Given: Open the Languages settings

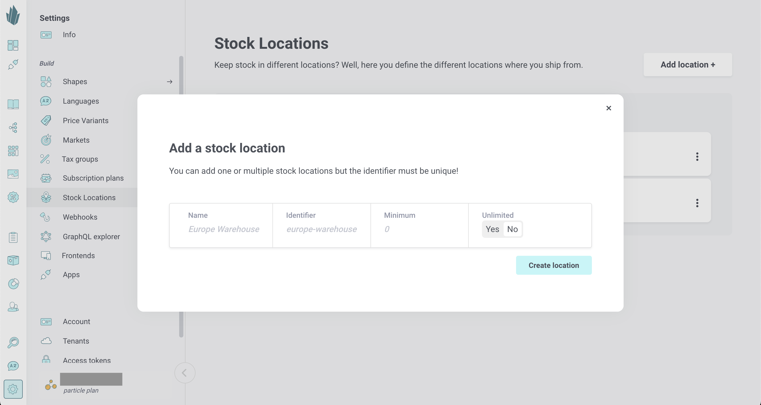Looking at the screenshot, I should [x=81, y=101].
